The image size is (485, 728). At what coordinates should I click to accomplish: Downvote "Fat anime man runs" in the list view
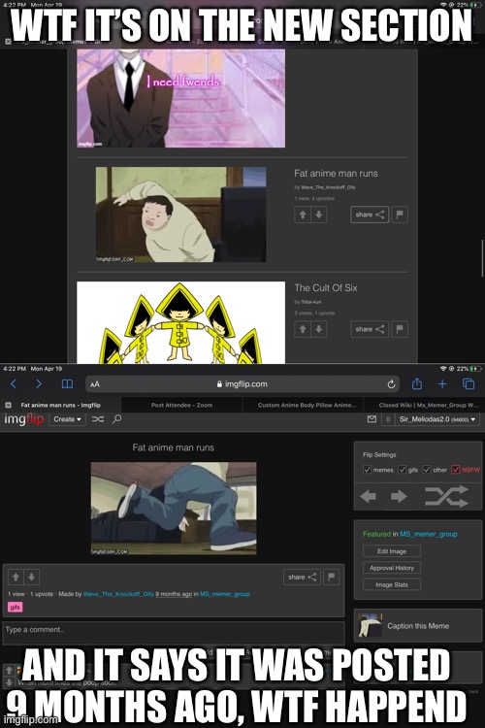coord(319,215)
